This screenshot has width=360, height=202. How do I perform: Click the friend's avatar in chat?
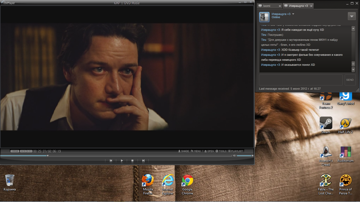(x=264, y=17)
